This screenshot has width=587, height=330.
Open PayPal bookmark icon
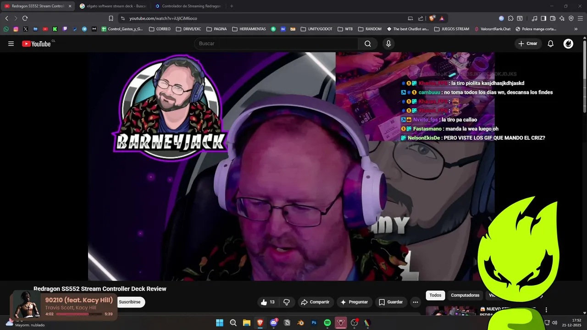tap(75, 29)
